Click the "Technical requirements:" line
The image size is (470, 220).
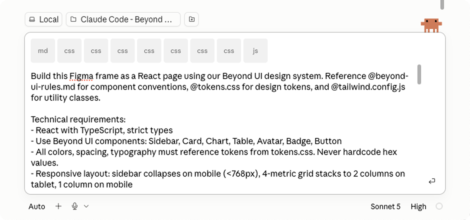point(78,120)
